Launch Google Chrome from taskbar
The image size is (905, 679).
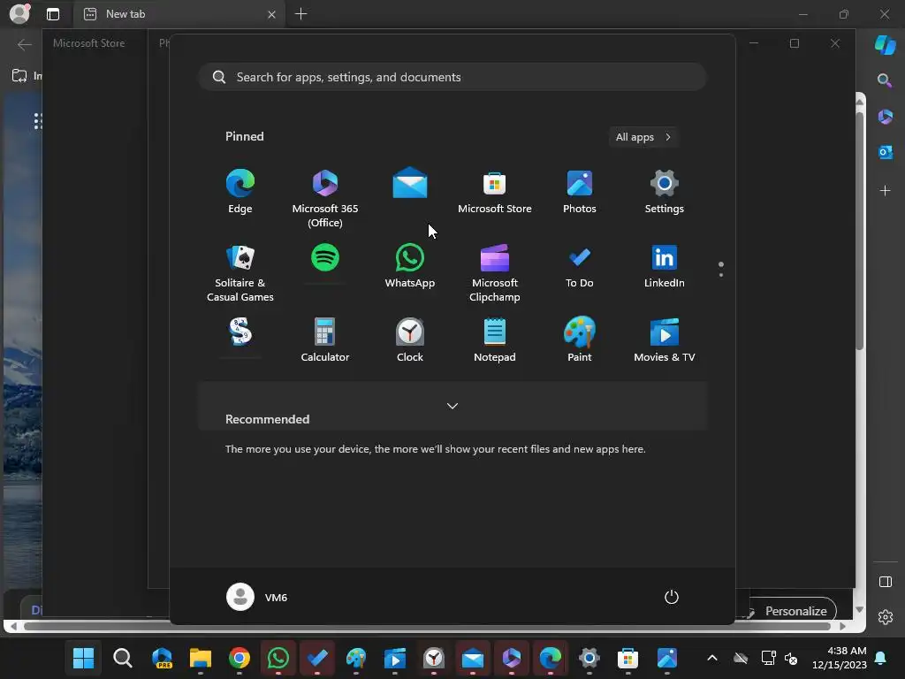coord(239,658)
